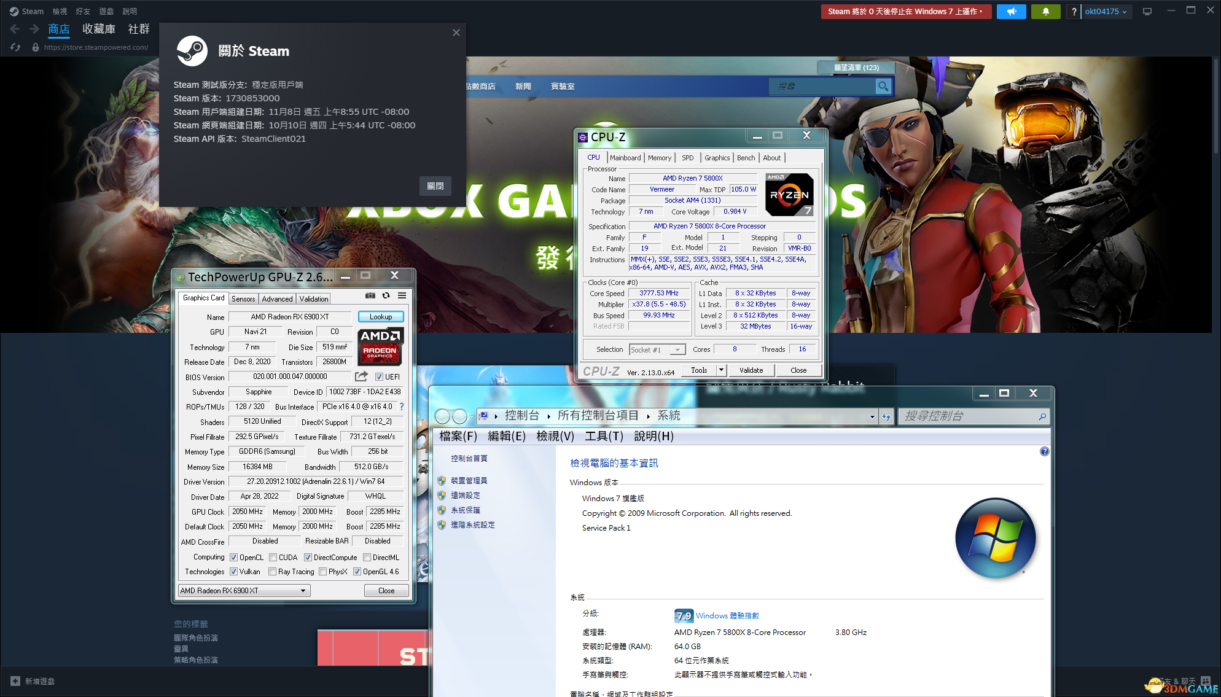1221x697 pixels.
Task: Click the Steam forward navigation arrow
Action: click(x=34, y=29)
